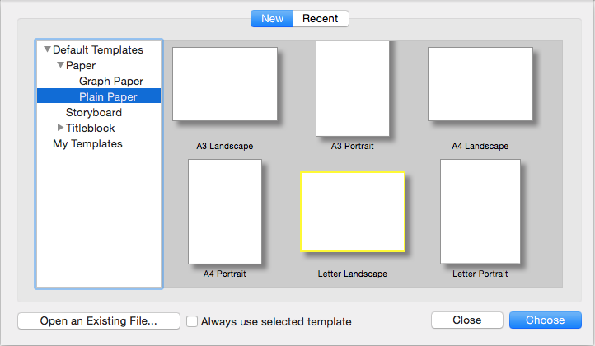Click the Titleblock tree label
The width and height of the screenshot is (595, 346).
(x=91, y=129)
